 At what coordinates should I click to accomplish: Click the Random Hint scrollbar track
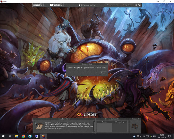[x=94, y=126]
